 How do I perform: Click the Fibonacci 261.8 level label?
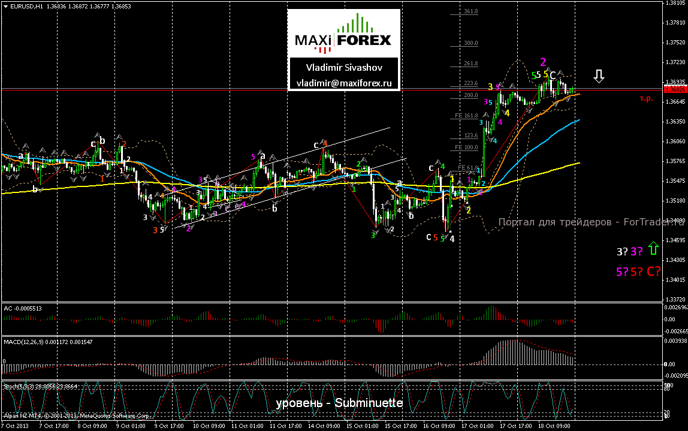coord(471,64)
